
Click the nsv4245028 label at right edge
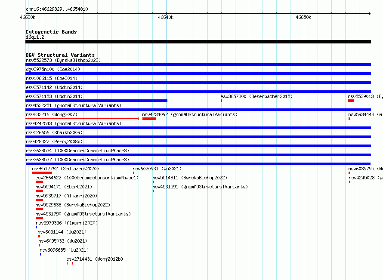point(366,178)
